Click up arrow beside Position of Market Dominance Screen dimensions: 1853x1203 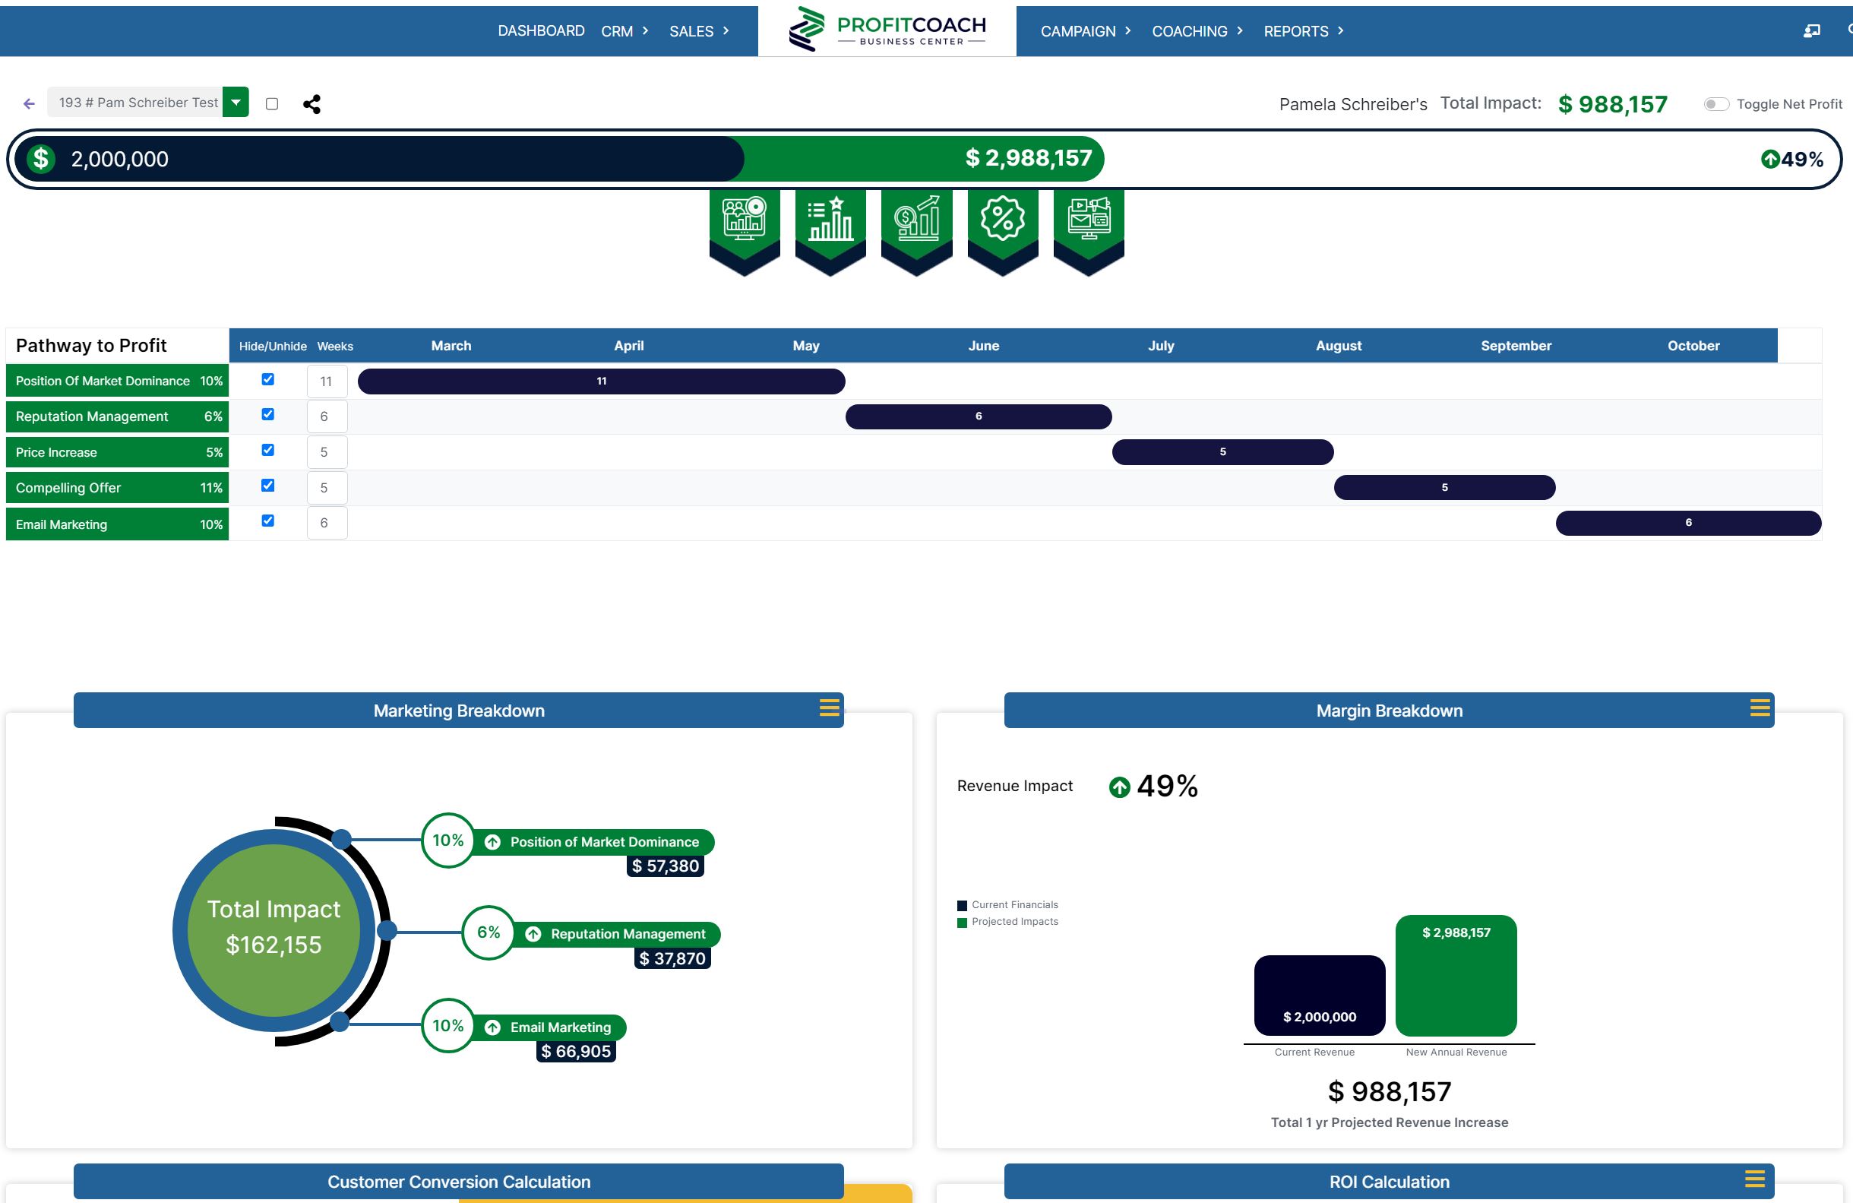coord(492,842)
